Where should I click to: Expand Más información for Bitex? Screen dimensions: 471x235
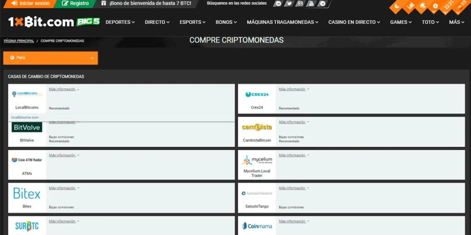(64, 188)
